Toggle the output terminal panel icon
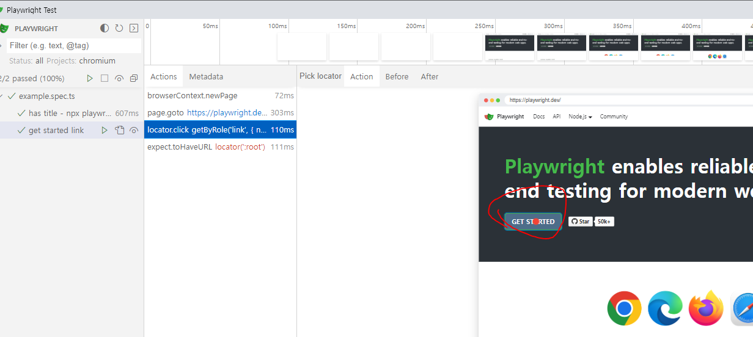Screen dimensions: 753x337 pos(134,28)
